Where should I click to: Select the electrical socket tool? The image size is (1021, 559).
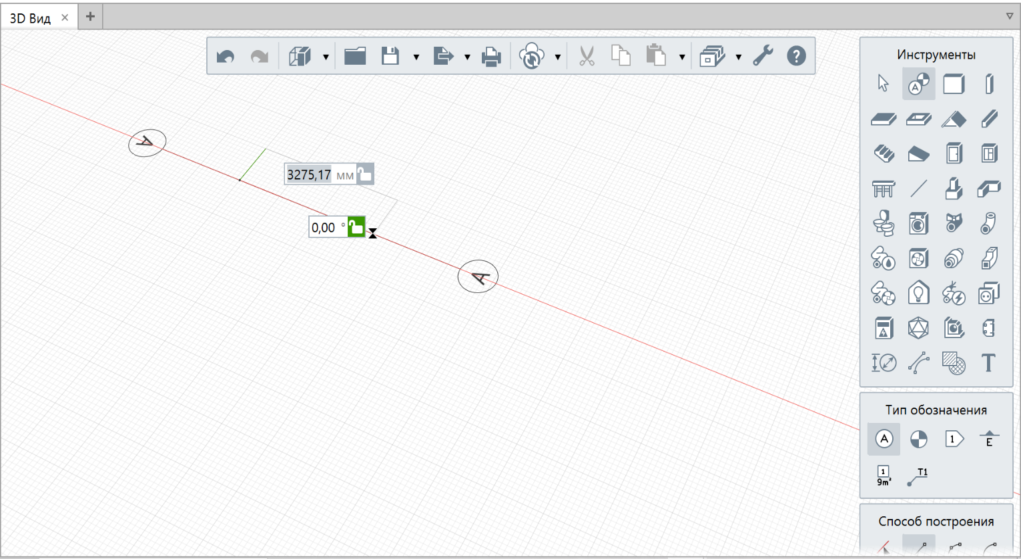click(989, 294)
